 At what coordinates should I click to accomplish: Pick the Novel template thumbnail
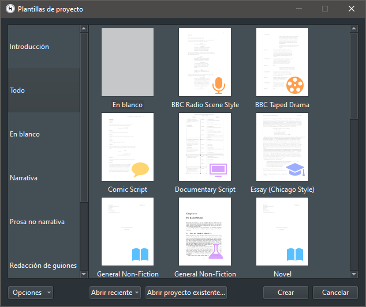tap(282, 232)
